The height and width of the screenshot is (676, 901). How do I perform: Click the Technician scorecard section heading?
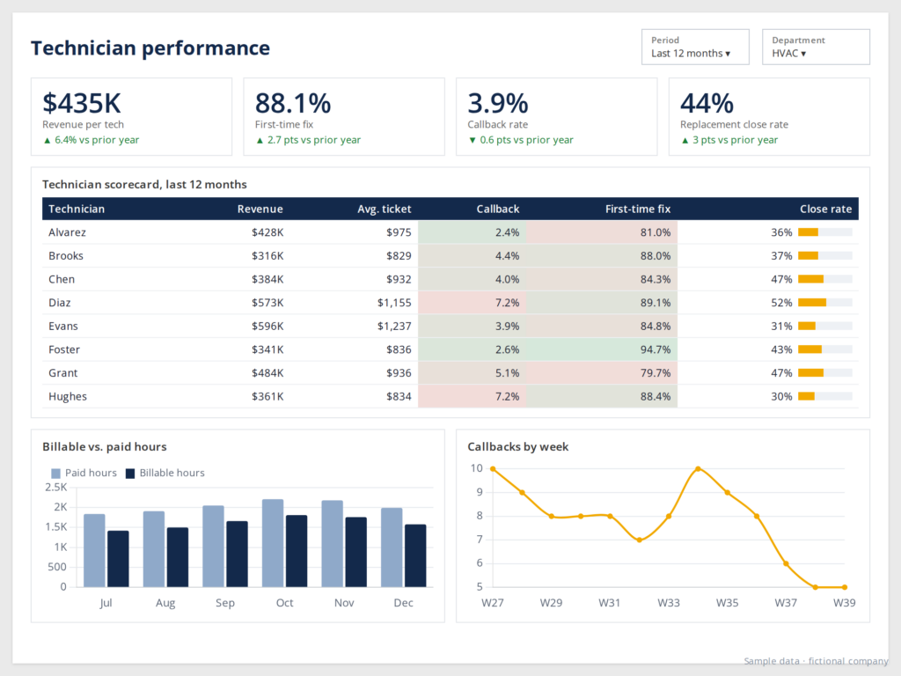tap(144, 185)
